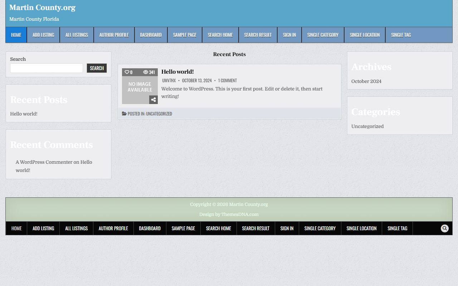Screen dimensions: 458x286
Task: Visit A WordPress Commenter link
Action: pyautogui.click(x=44, y=162)
